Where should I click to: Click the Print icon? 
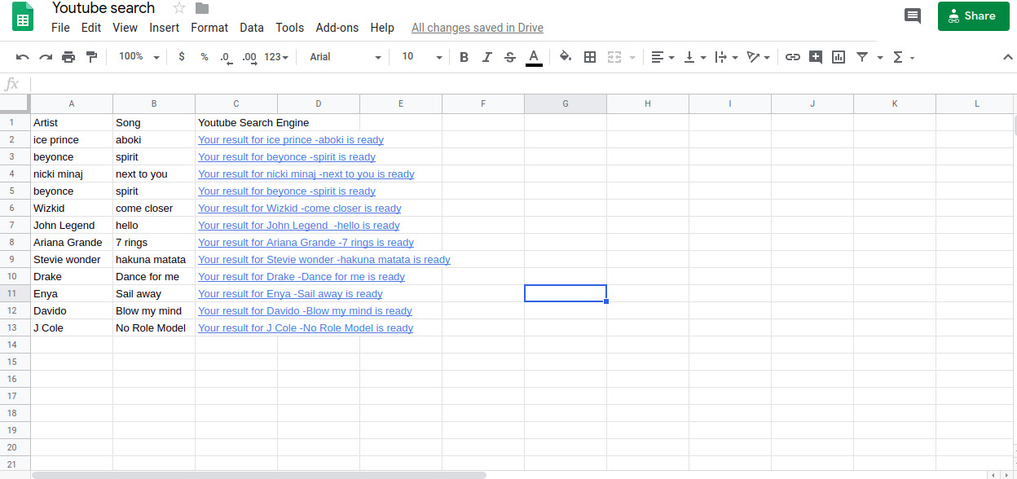(x=68, y=57)
